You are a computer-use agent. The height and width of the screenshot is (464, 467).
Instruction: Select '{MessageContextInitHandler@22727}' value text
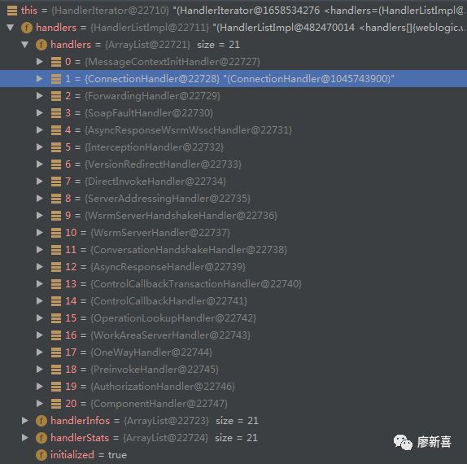click(x=172, y=62)
